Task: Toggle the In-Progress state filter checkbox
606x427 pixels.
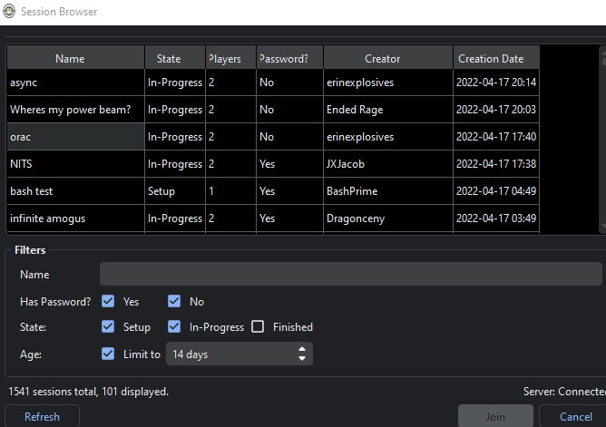Action: (174, 326)
